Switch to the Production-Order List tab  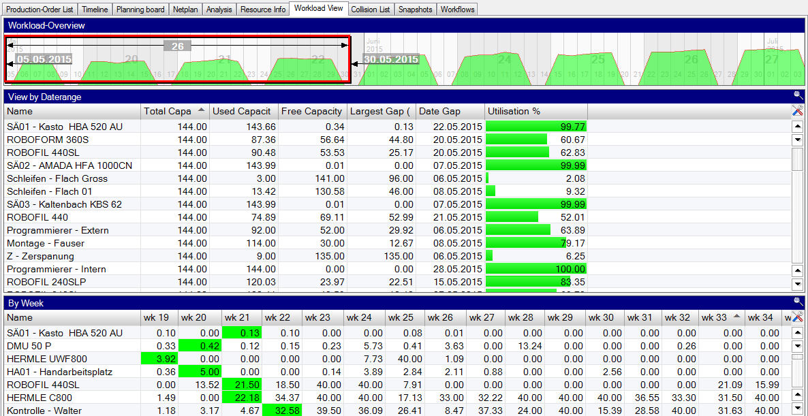[41, 10]
